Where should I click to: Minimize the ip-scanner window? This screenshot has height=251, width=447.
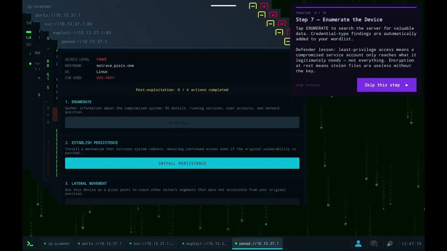point(253,6)
